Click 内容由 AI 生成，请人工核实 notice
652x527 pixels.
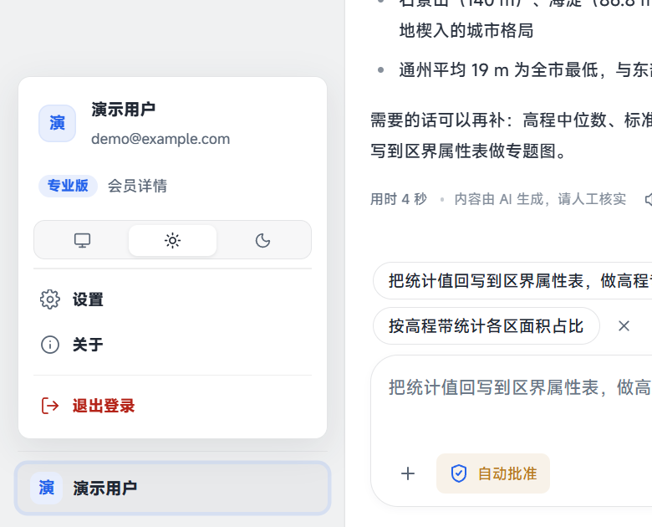tap(540, 199)
